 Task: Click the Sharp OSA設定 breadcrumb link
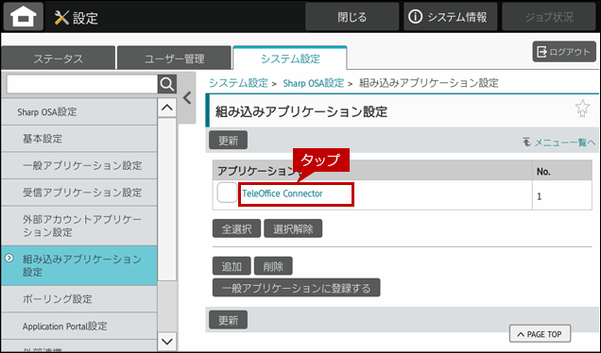click(313, 83)
